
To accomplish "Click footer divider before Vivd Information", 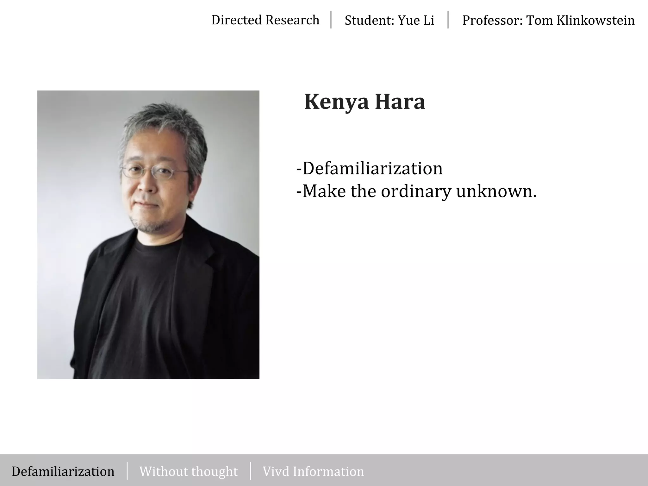I will [251, 471].
